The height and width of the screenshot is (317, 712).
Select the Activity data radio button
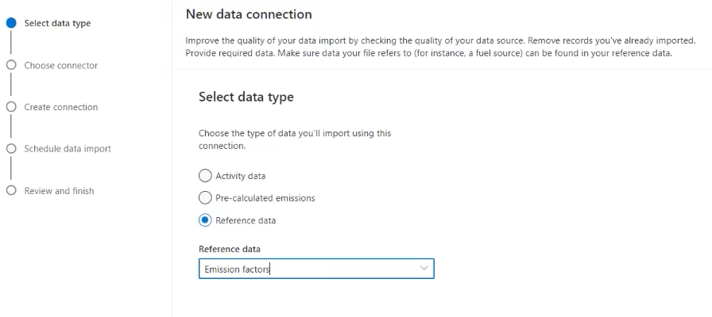205,176
